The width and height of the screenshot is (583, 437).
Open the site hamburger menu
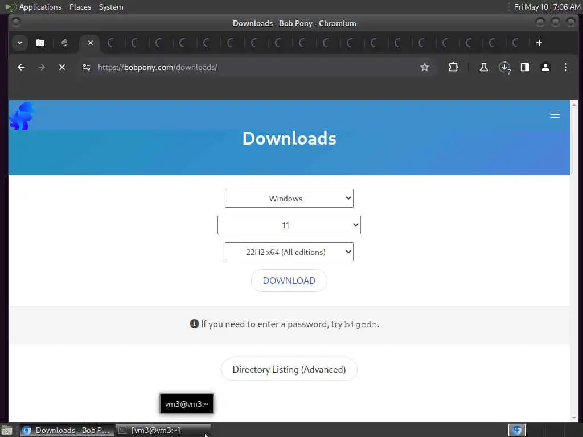pyautogui.click(x=555, y=115)
